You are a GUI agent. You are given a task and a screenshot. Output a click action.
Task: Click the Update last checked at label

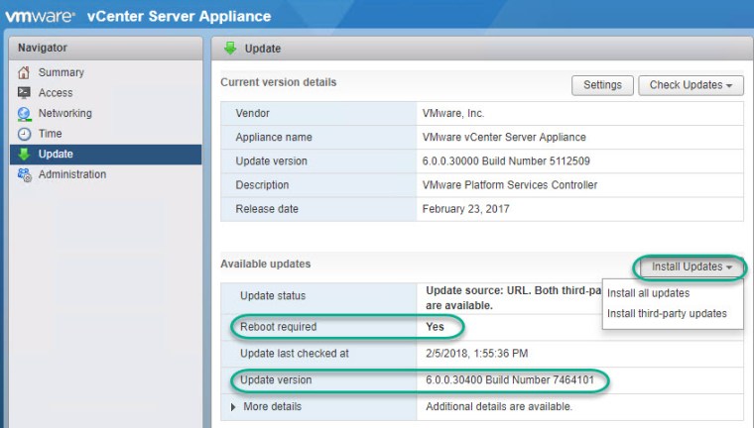(295, 354)
